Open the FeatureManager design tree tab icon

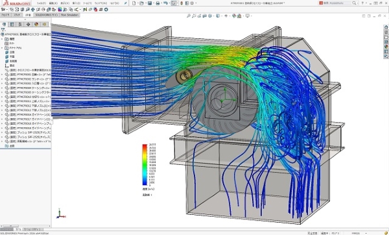(x=4, y=25)
